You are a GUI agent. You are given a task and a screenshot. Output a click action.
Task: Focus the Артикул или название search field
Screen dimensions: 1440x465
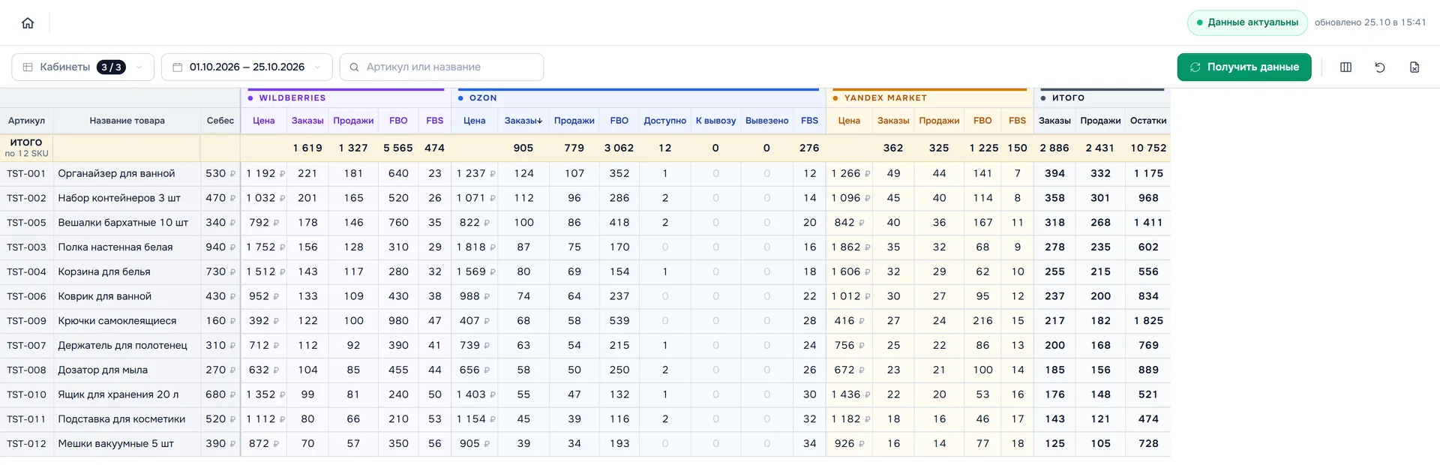(442, 67)
